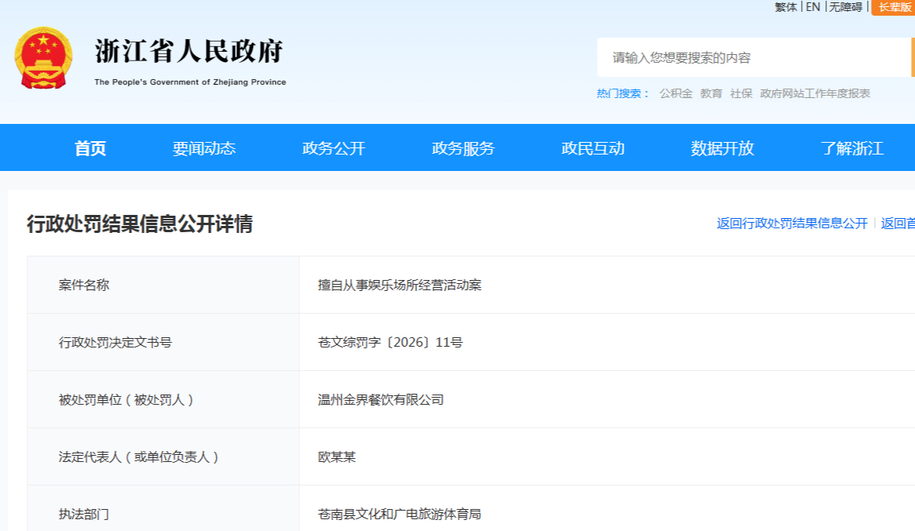Select representative name 欧某某
This screenshot has height=531, width=915.
(x=337, y=457)
